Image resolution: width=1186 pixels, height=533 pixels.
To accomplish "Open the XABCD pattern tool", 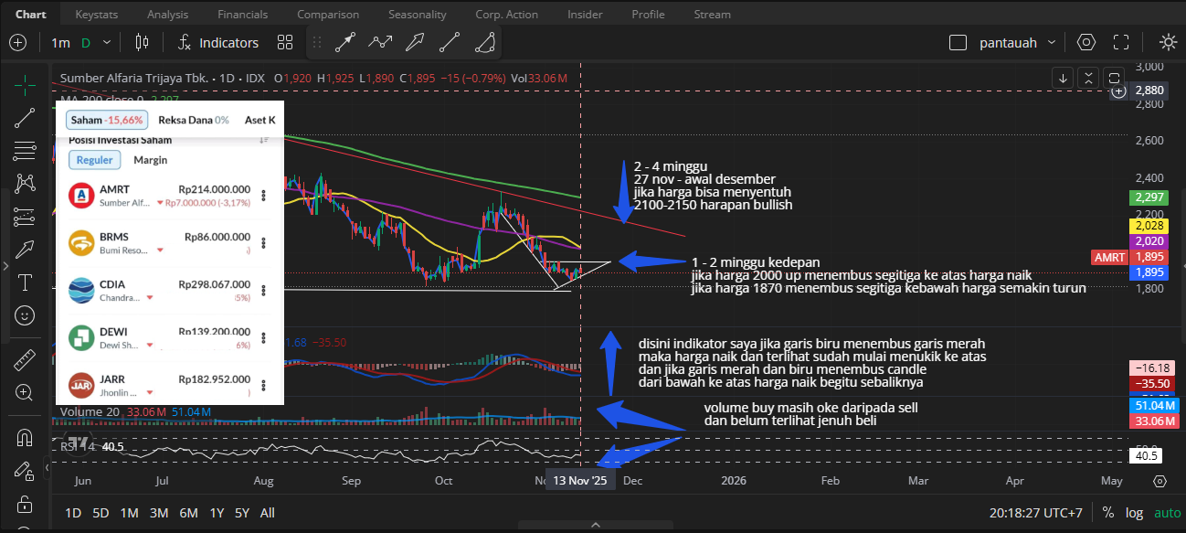I will coord(25,183).
